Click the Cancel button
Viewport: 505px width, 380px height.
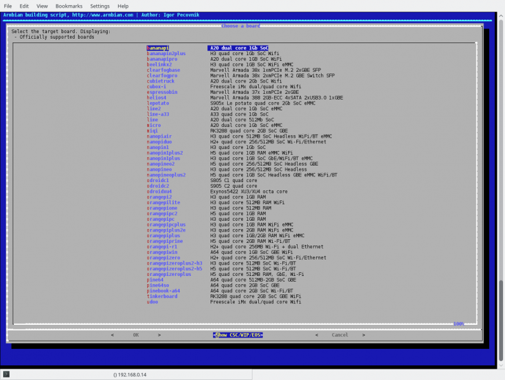point(340,335)
